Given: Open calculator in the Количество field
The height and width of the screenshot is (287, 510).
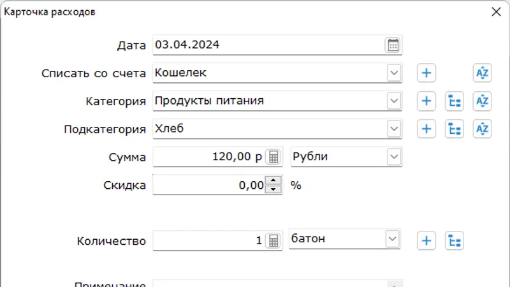Looking at the screenshot, I should click(x=273, y=240).
